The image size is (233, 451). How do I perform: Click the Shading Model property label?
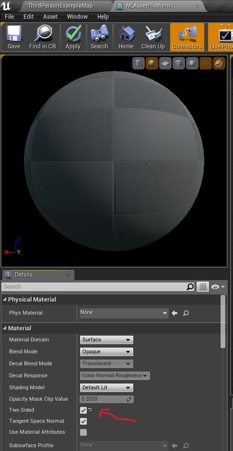(x=27, y=388)
